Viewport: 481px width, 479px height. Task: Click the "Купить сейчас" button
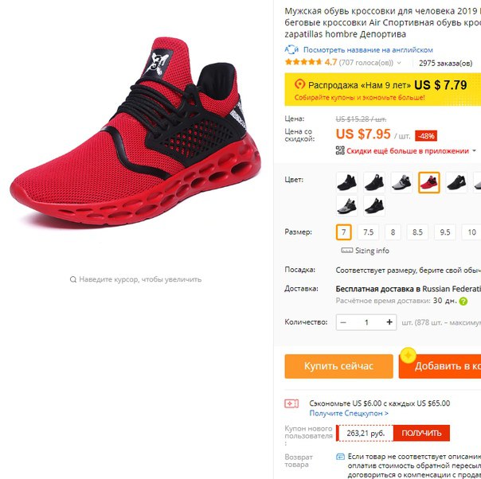pyautogui.click(x=338, y=366)
